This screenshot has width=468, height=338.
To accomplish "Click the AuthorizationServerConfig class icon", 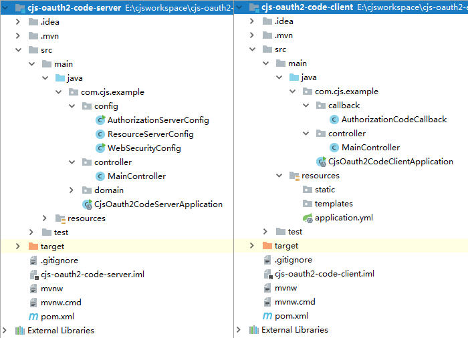I will 100,120.
